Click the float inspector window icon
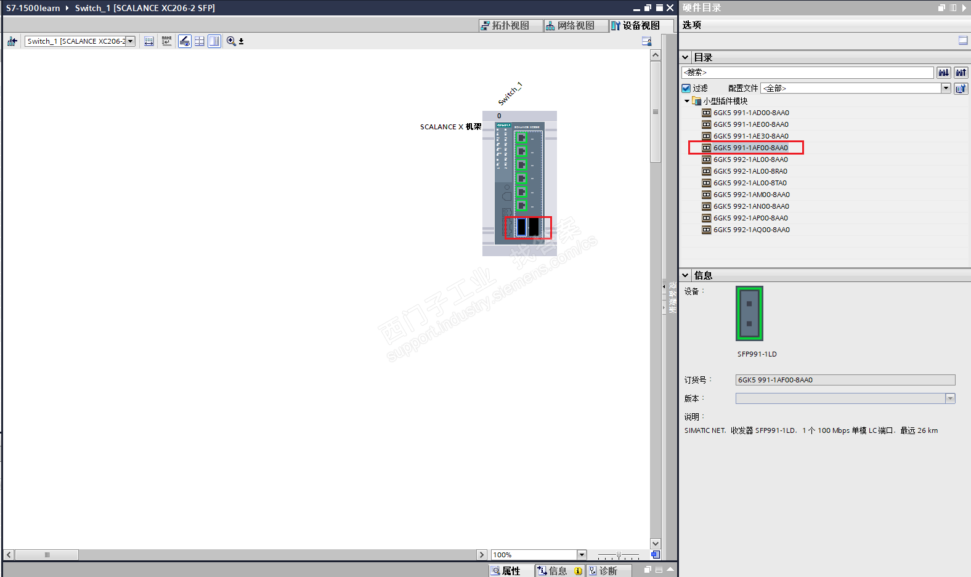 pos(648,570)
